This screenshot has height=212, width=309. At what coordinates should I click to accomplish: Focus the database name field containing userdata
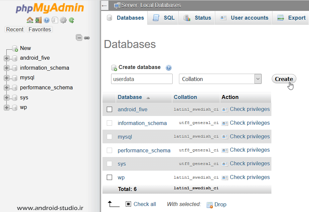pos(142,79)
